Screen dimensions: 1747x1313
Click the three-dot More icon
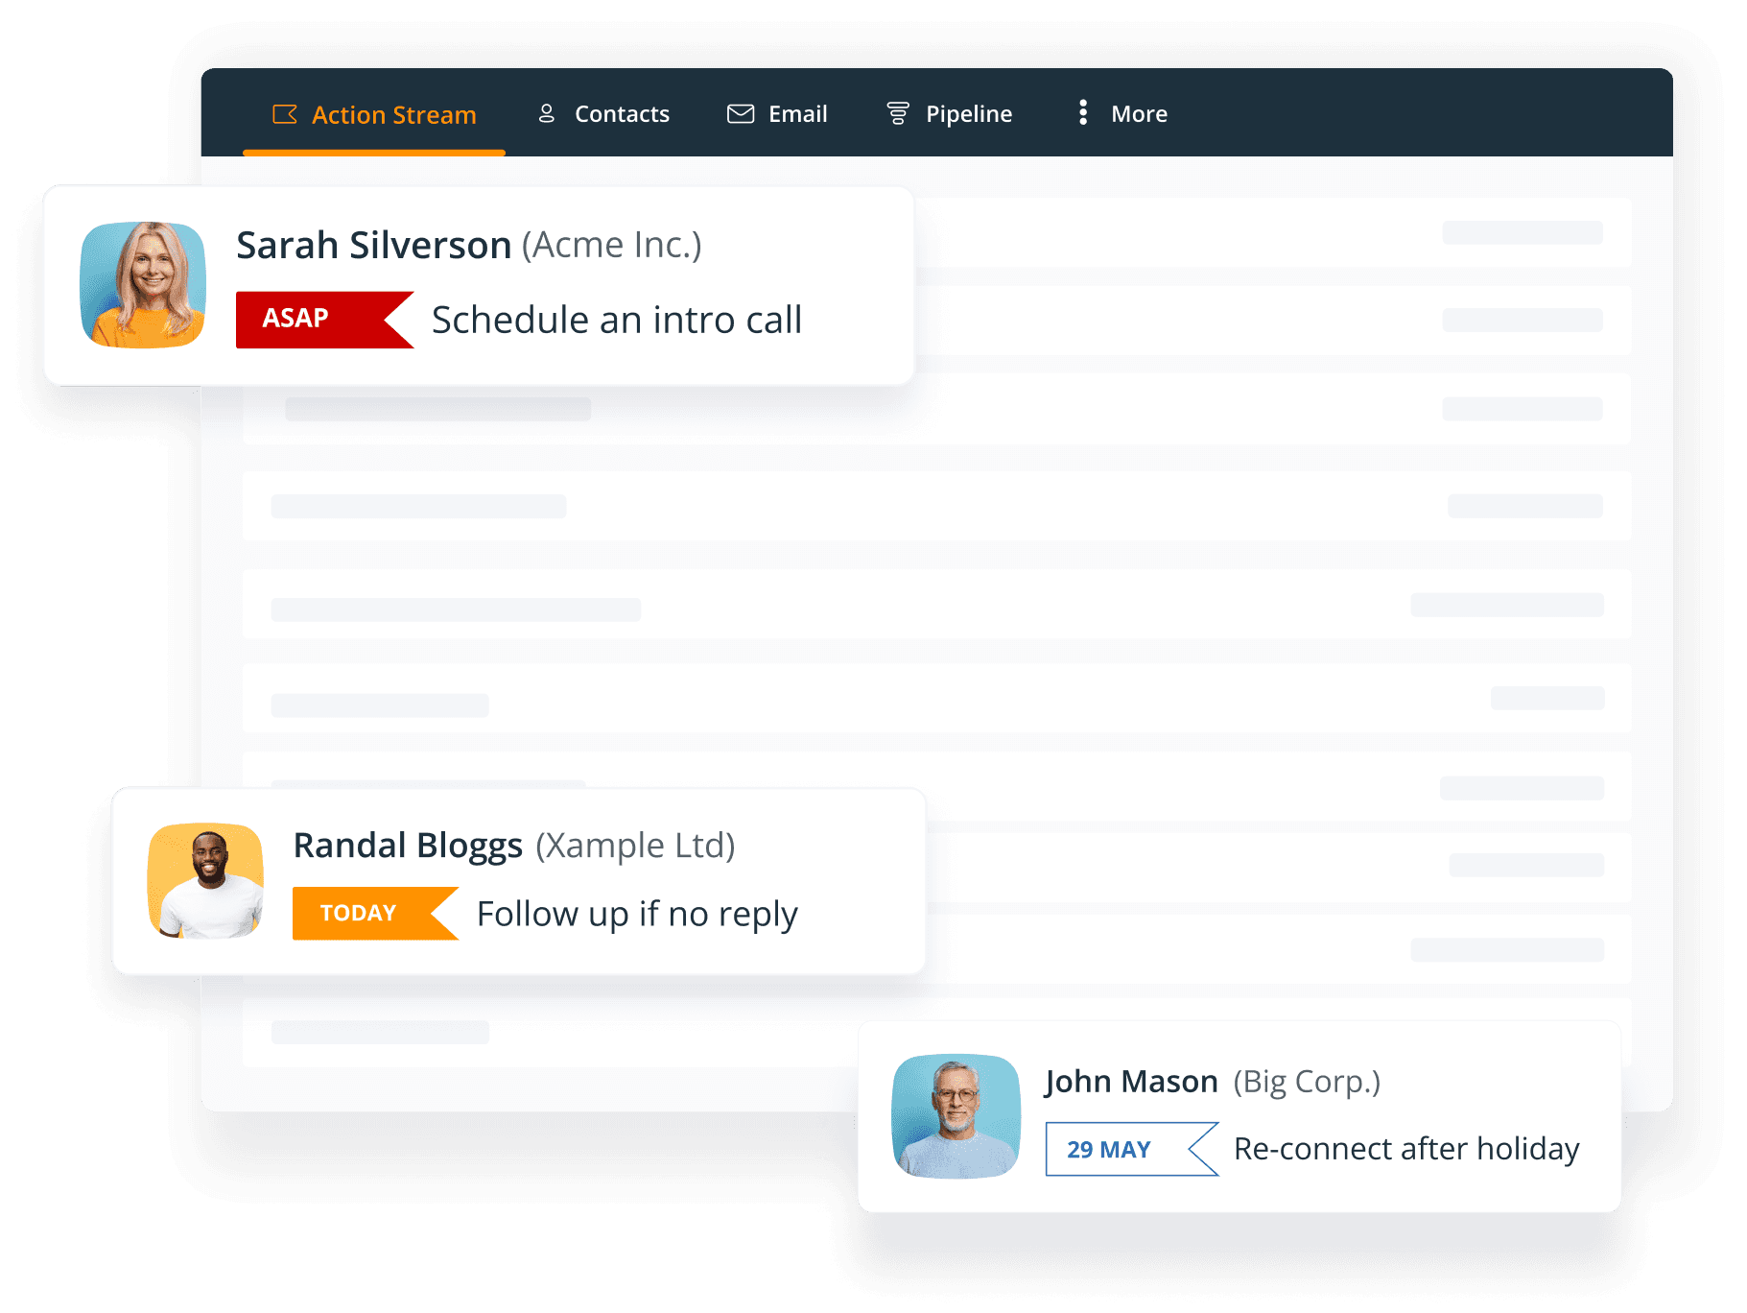click(x=1083, y=113)
